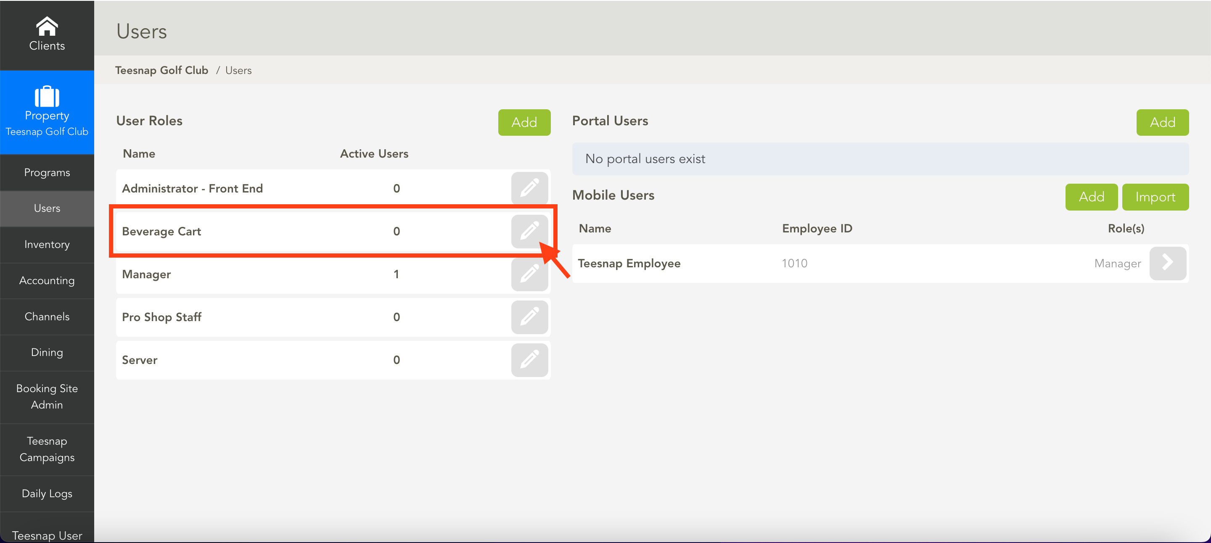Open Teesnap Campaigns
The image size is (1211, 543).
pos(47,449)
